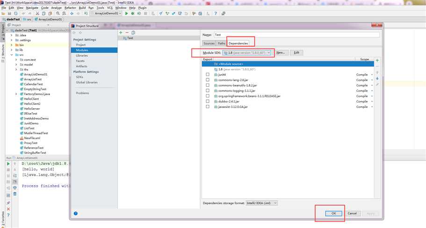426x228 pixels.
Task: Click the Undo arrow in VCS toolbar
Action: 186,13
